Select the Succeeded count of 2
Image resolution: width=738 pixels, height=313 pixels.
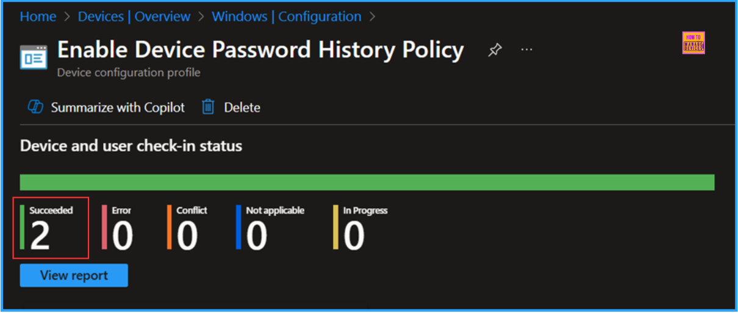click(x=40, y=236)
